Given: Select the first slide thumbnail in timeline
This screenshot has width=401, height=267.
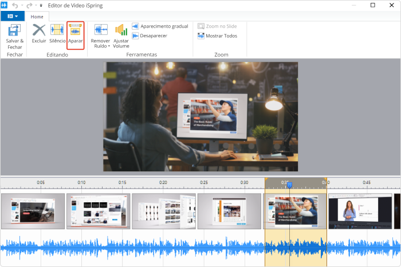Looking at the screenshot, I should point(33,211).
